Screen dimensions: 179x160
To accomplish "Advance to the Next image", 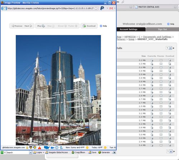I will (x=28, y=26).
